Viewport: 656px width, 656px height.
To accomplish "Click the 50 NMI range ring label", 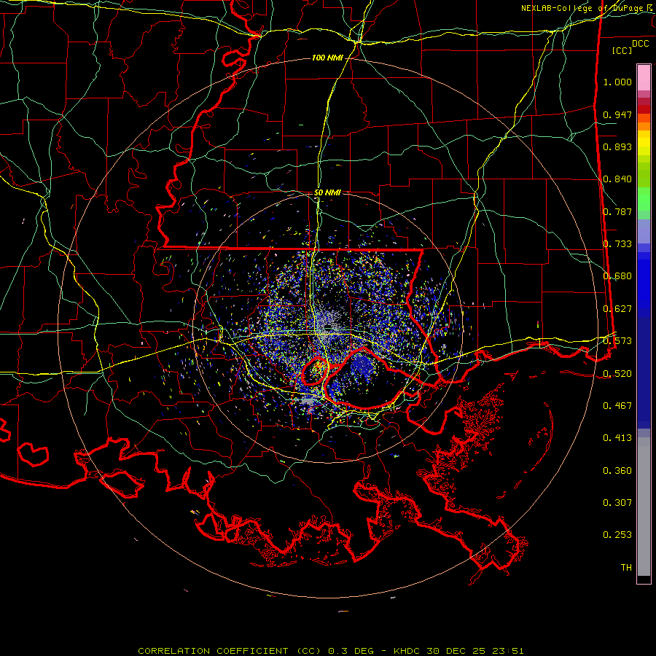I will pyautogui.click(x=327, y=192).
